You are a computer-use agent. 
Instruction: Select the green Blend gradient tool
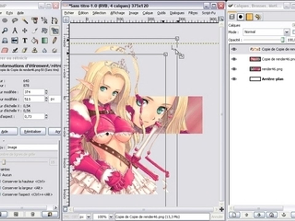[x=45, y=41]
